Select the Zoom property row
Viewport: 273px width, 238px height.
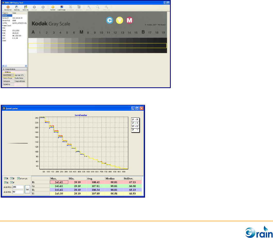coord(14,40)
